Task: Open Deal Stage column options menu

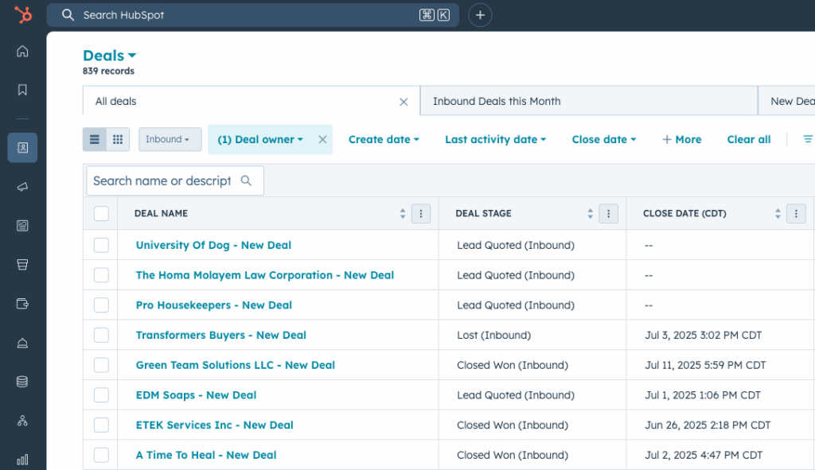Action: [x=608, y=213]
